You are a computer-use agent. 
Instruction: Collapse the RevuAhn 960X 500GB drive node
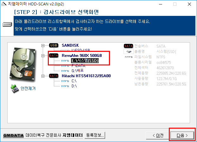(43, 56)
